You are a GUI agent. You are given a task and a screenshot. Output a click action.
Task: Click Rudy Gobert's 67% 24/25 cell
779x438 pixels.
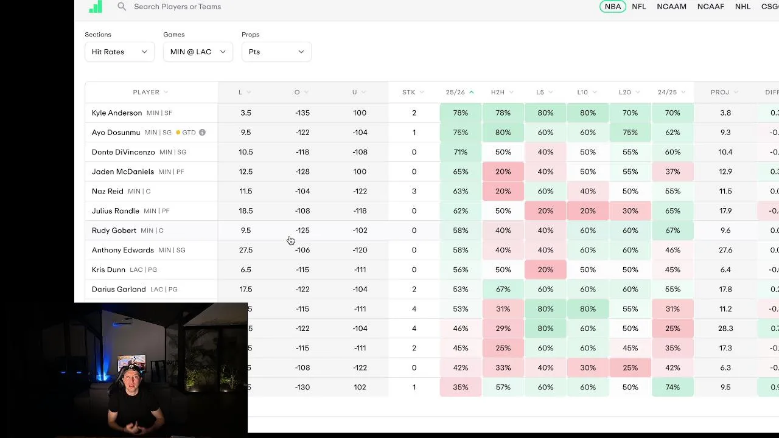tap(672, 231)
